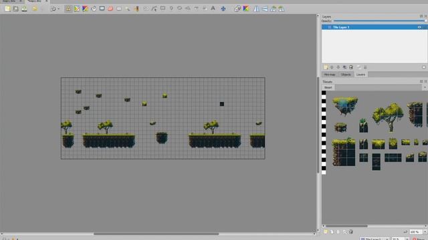The image size is (428, 240).
Task: Click the Flip Horizontally icon
Action: (x=256, y=9)
